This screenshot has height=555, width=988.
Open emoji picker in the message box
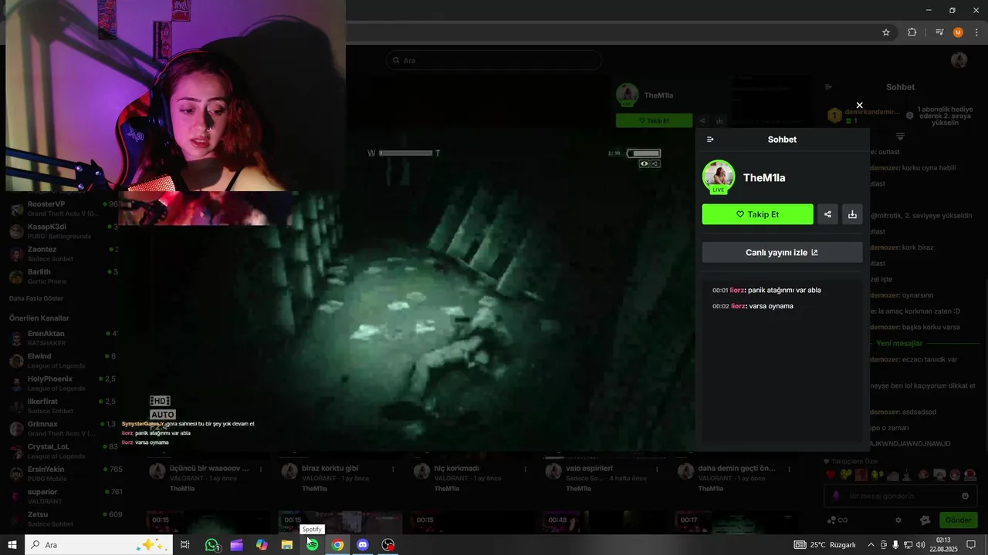tap(965, 496)
